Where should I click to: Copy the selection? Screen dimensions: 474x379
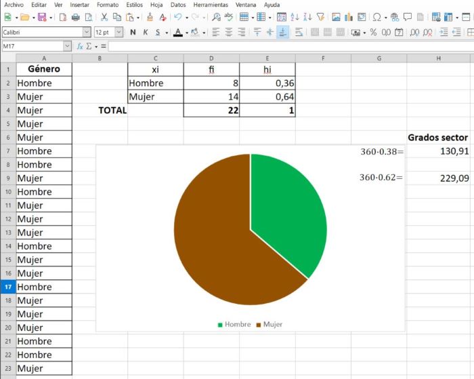pyautogui.click(x=117, y=17)
